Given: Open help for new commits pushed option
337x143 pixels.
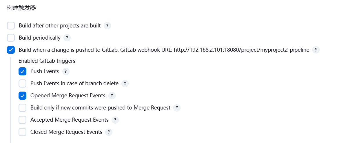Looking at the screenshot, I should click(x=177, y=108).
